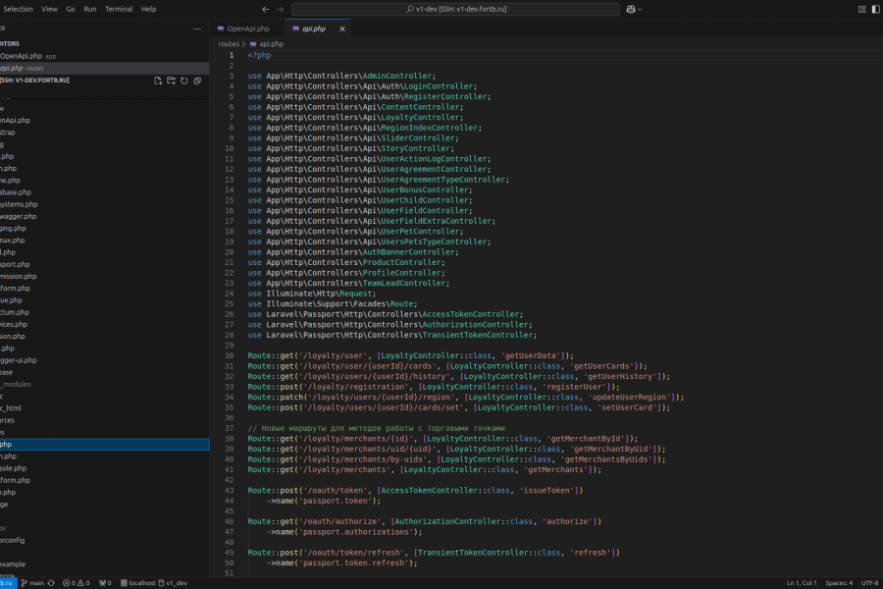Select OpenApi.php in open editors list
Image resolution: width=883 pixels, height=589 pixels.
coord(22,56)
